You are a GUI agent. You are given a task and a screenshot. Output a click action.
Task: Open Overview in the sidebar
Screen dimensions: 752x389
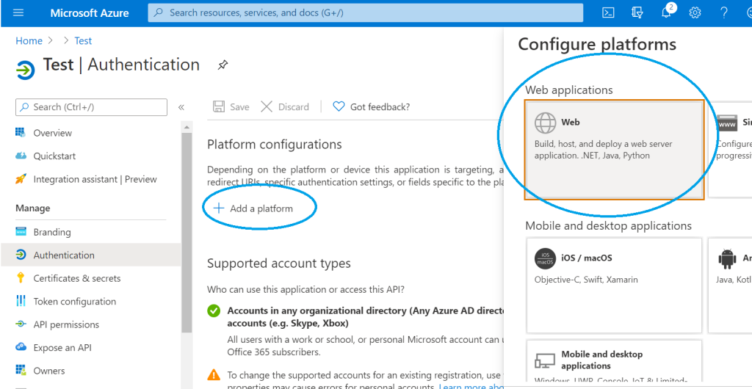[x=52, y=133]
